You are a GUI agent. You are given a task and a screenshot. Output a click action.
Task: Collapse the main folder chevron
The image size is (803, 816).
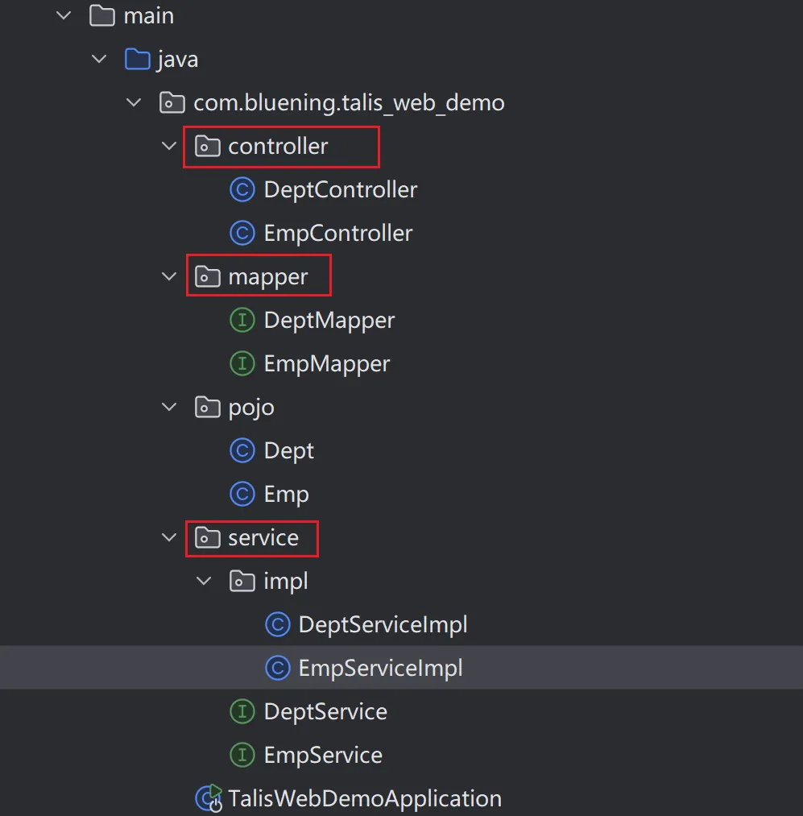pyautogui.click(x=64, y=15)
